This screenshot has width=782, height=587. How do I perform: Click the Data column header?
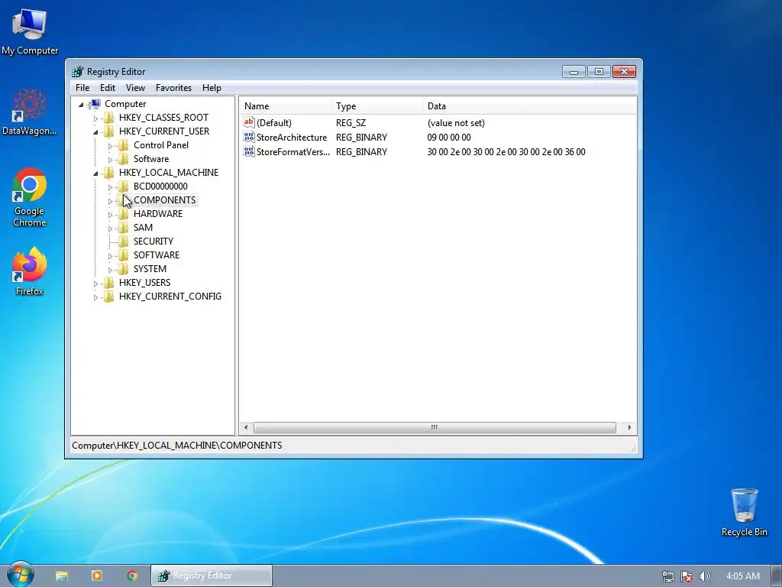(x=529, y=106)
